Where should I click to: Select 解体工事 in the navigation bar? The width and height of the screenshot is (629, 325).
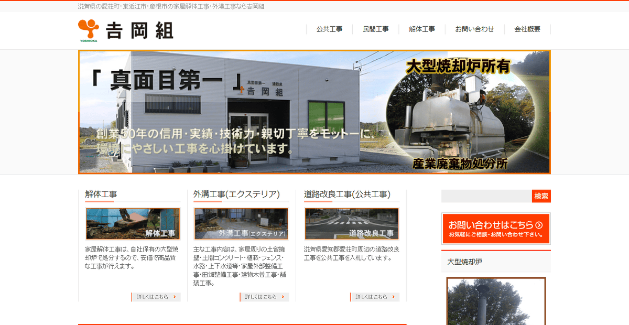[421, 30]
